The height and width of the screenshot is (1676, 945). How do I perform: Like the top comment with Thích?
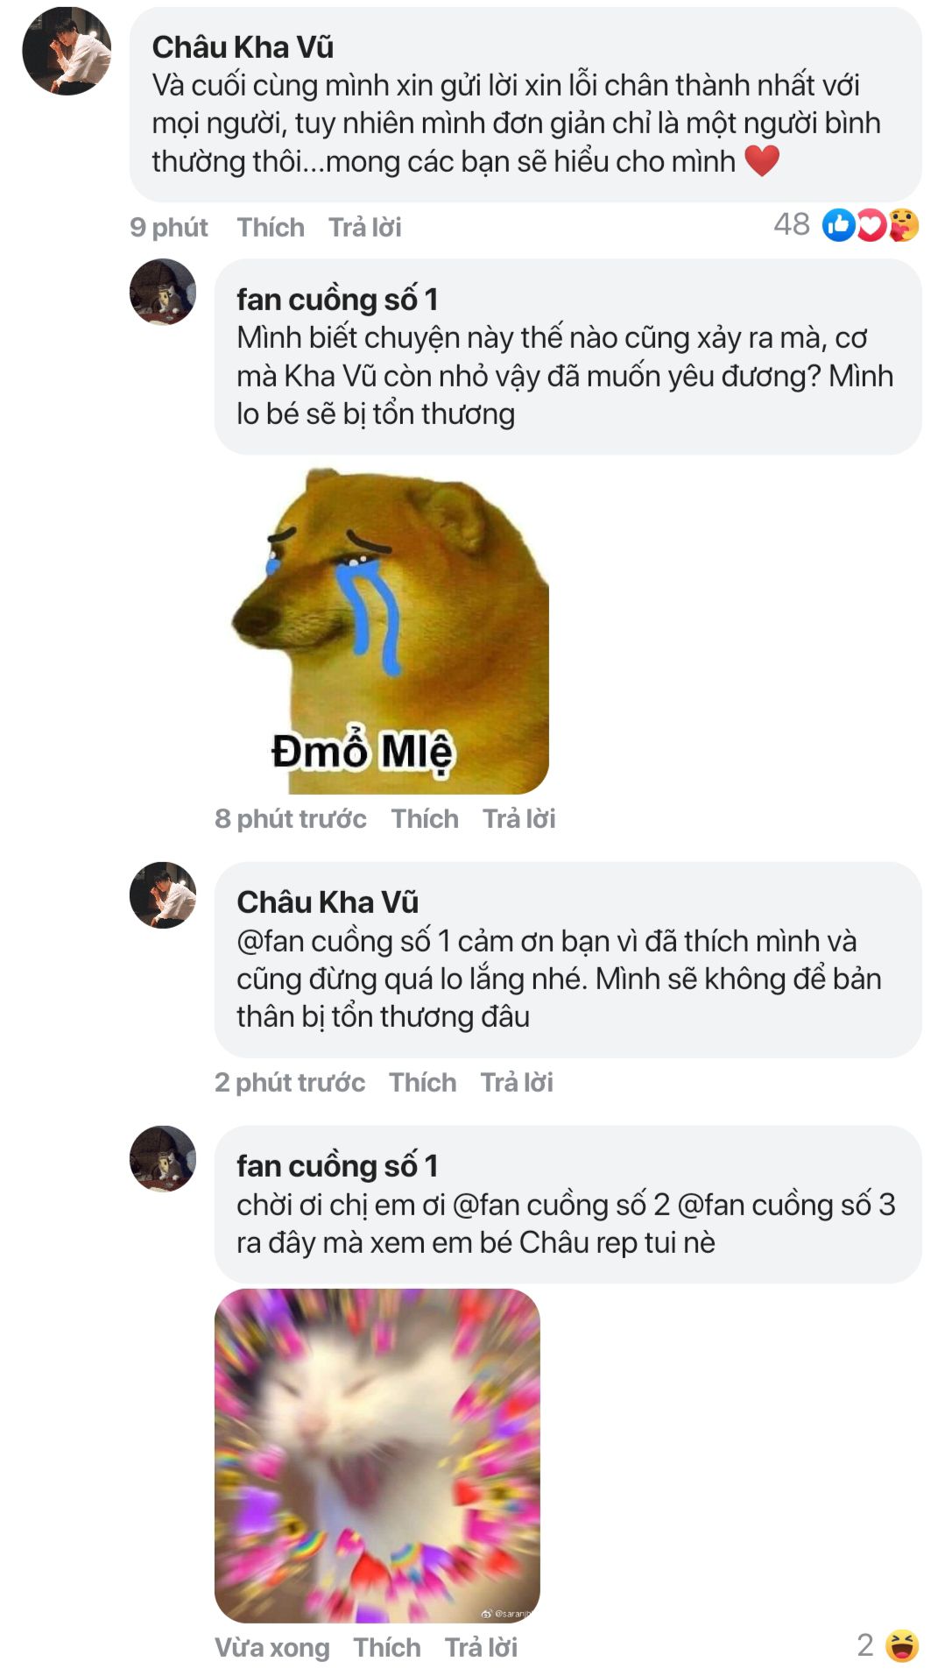coord(271,228)
